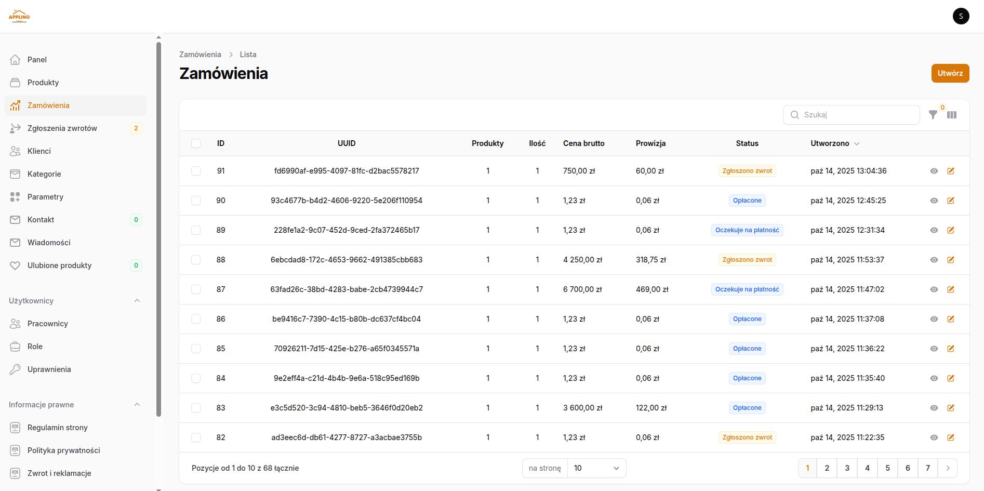Tick the select-all checkbox in the table header

tap(196, 143)
